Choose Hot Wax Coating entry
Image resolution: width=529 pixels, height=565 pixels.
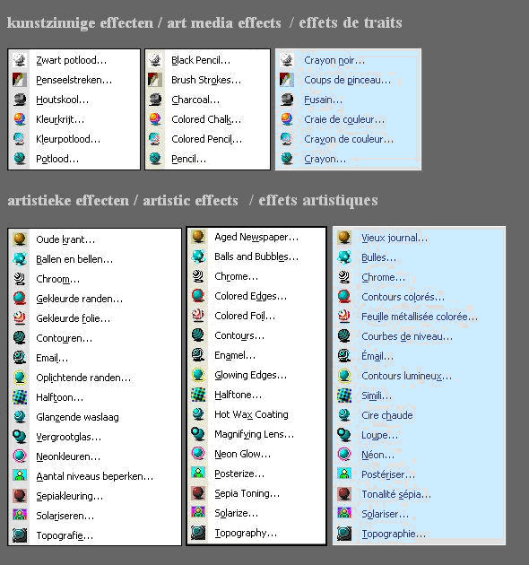pyautogui.click(x=256, y=414)
